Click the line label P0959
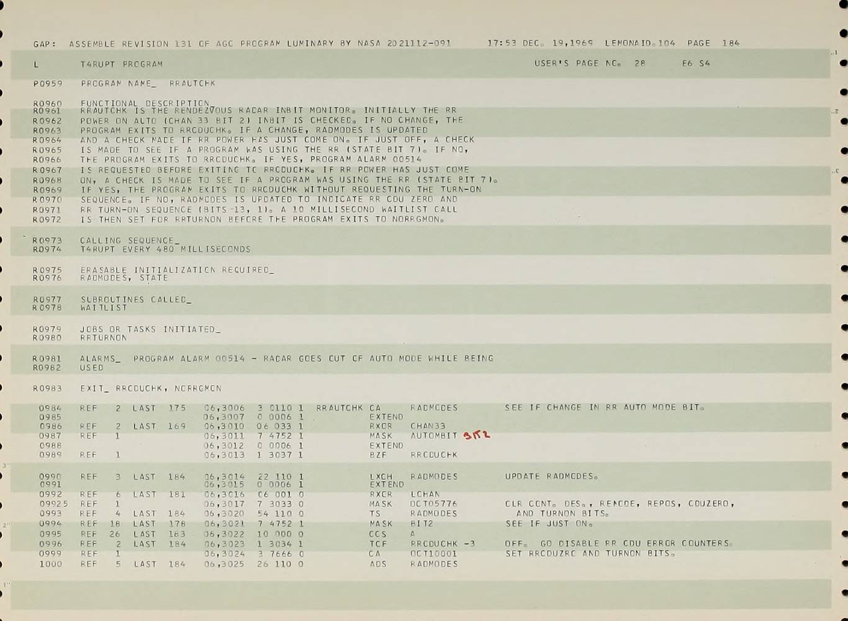848x621 pixels. (x=48, y=83)
